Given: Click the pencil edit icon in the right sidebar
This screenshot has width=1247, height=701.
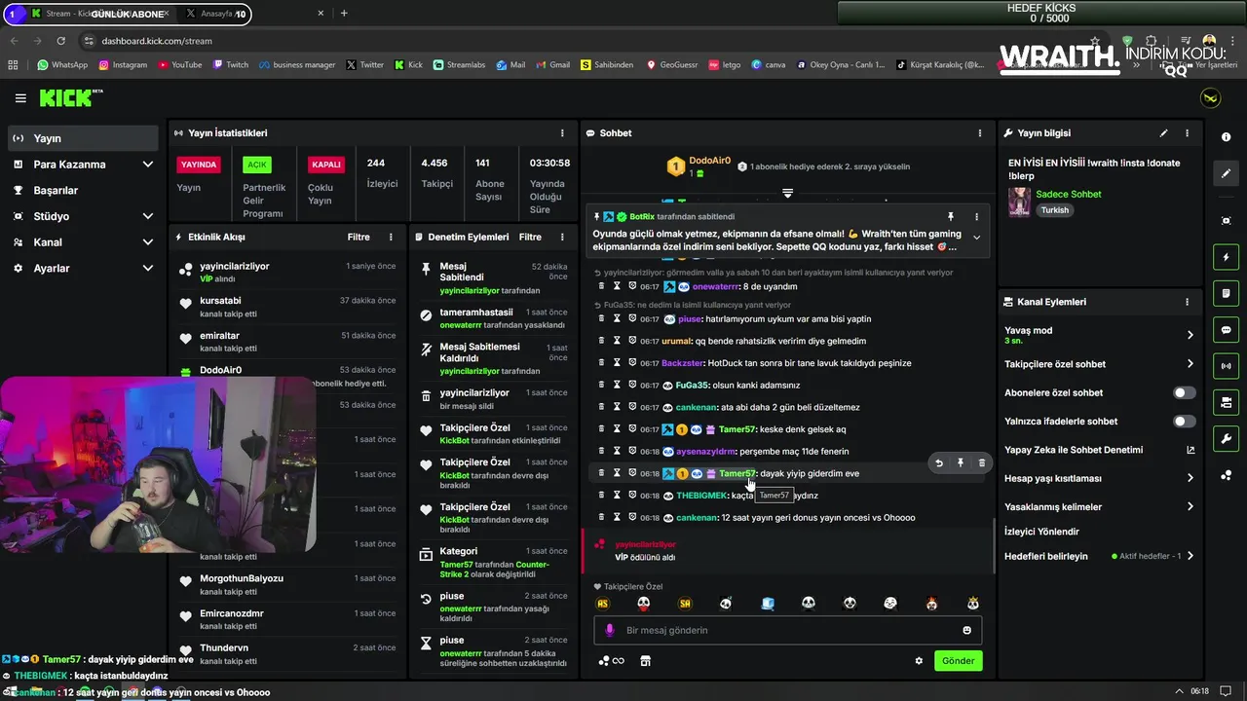Looking at the screenshot, I should click(x=1226, y=173).
